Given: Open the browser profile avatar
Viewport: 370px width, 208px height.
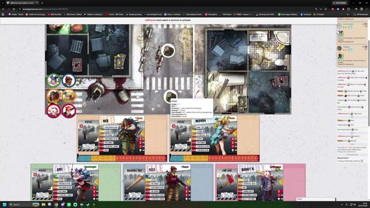Looking at the screenshot, I should pyautogui.click(x=361, y=9).
